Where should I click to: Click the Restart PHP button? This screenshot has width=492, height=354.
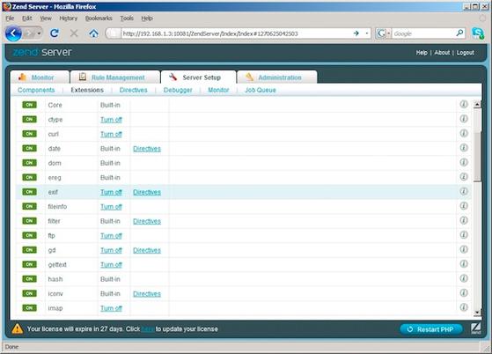point(431,329)
